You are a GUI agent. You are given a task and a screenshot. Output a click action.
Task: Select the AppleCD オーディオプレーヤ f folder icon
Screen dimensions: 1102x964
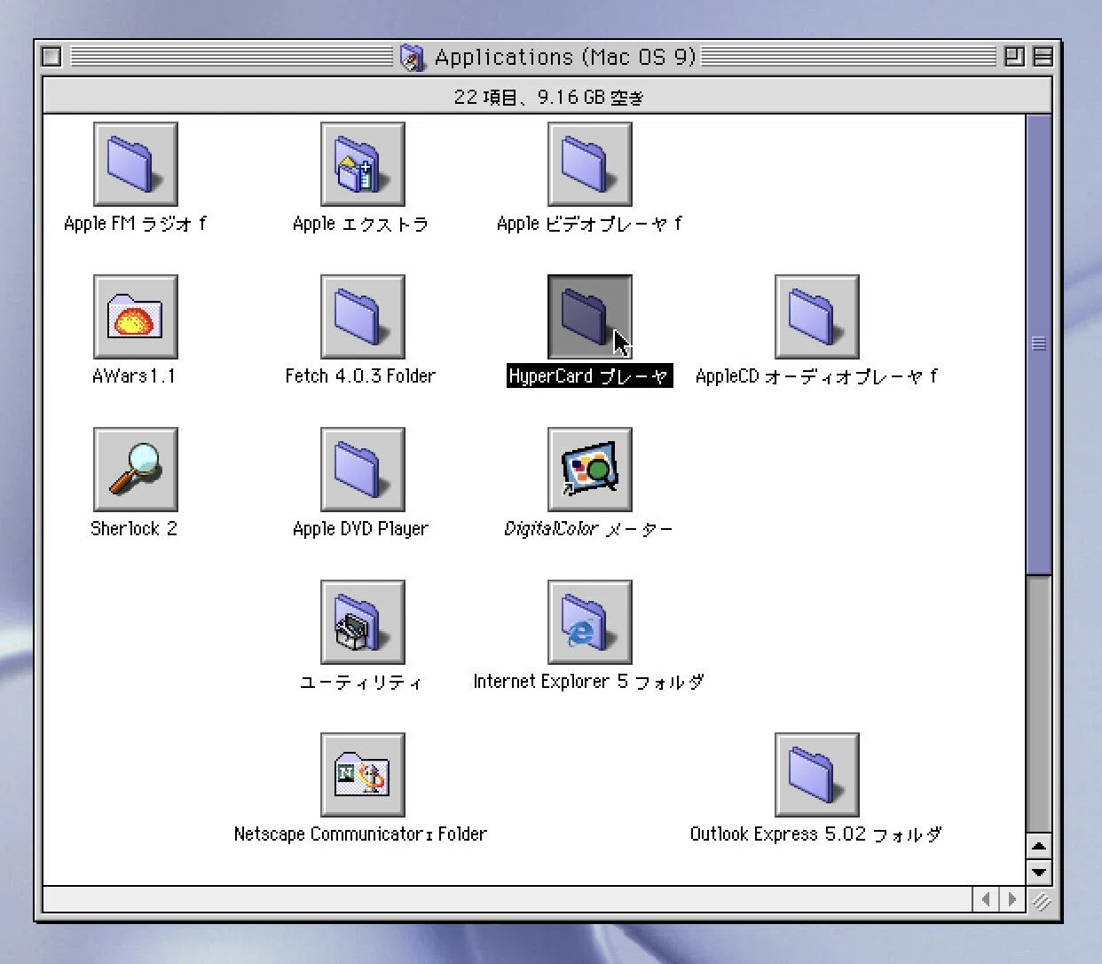817,317
